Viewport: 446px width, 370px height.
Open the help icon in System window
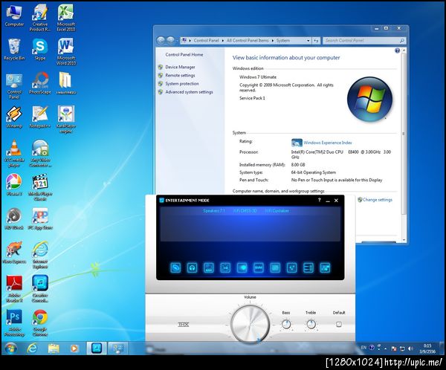[x=397, y=51]
